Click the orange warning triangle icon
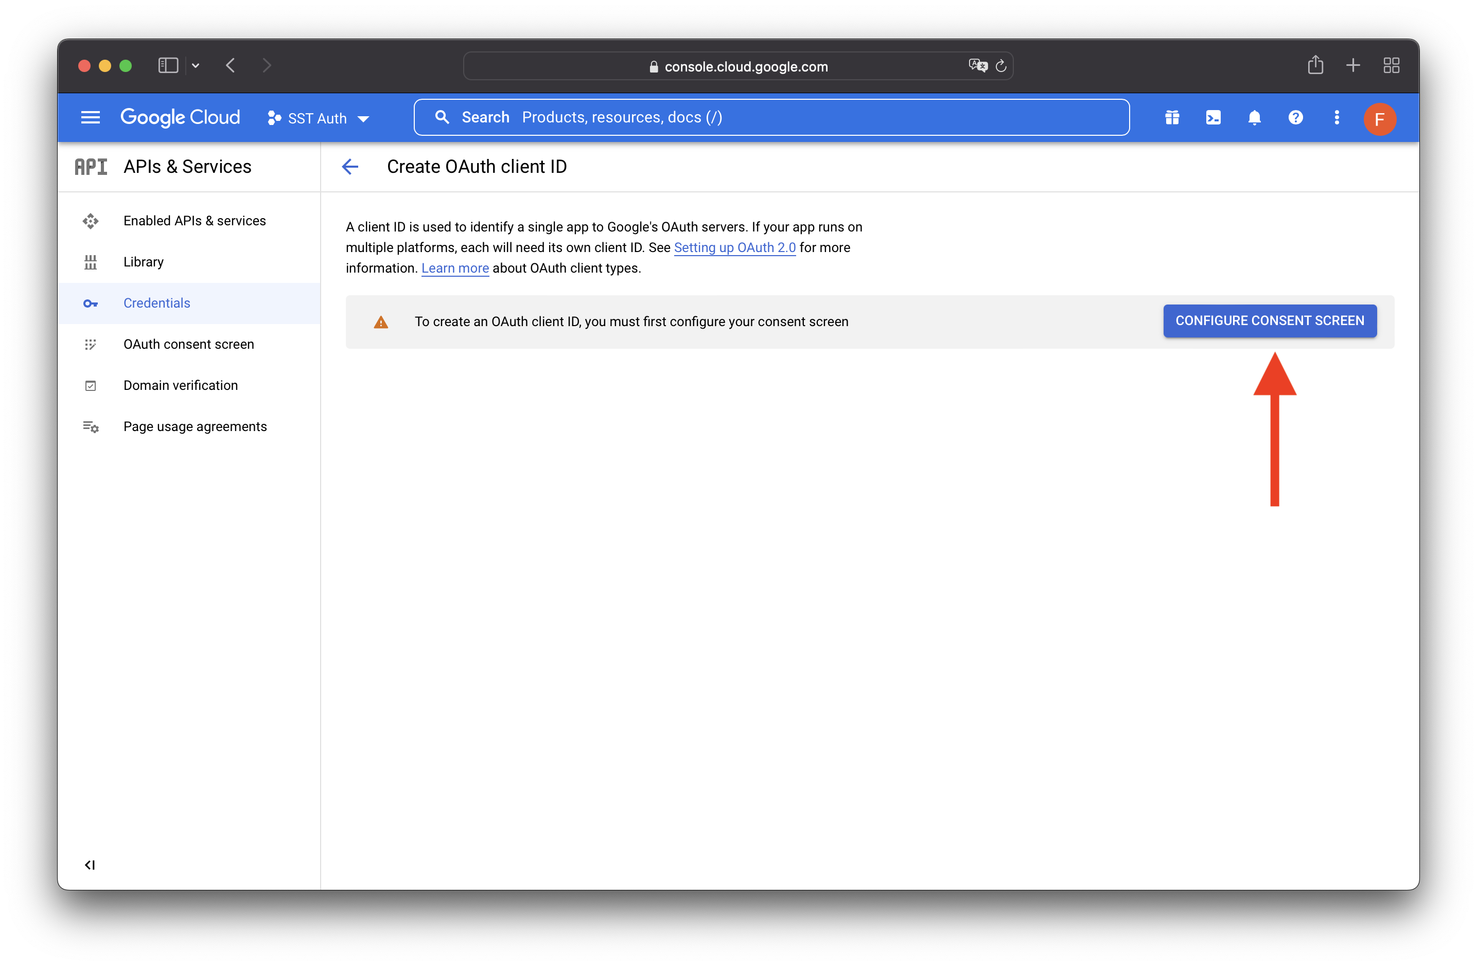This screenshot has width=1477, height=966. point(380,322)
